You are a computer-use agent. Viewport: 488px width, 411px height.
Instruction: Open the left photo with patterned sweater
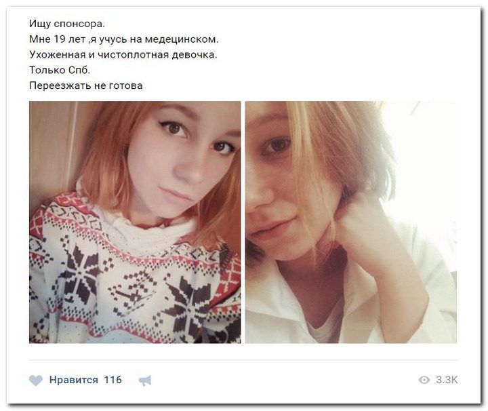[x=135, y=222]
